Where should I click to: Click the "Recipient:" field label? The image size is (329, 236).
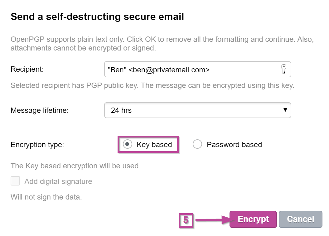(27, 69)
